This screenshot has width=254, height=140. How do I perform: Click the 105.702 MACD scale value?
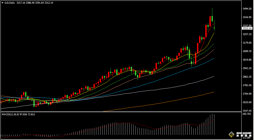coord(247,114)
